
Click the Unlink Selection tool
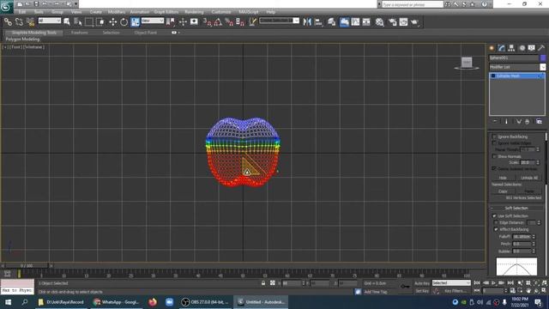coord(19,22)
